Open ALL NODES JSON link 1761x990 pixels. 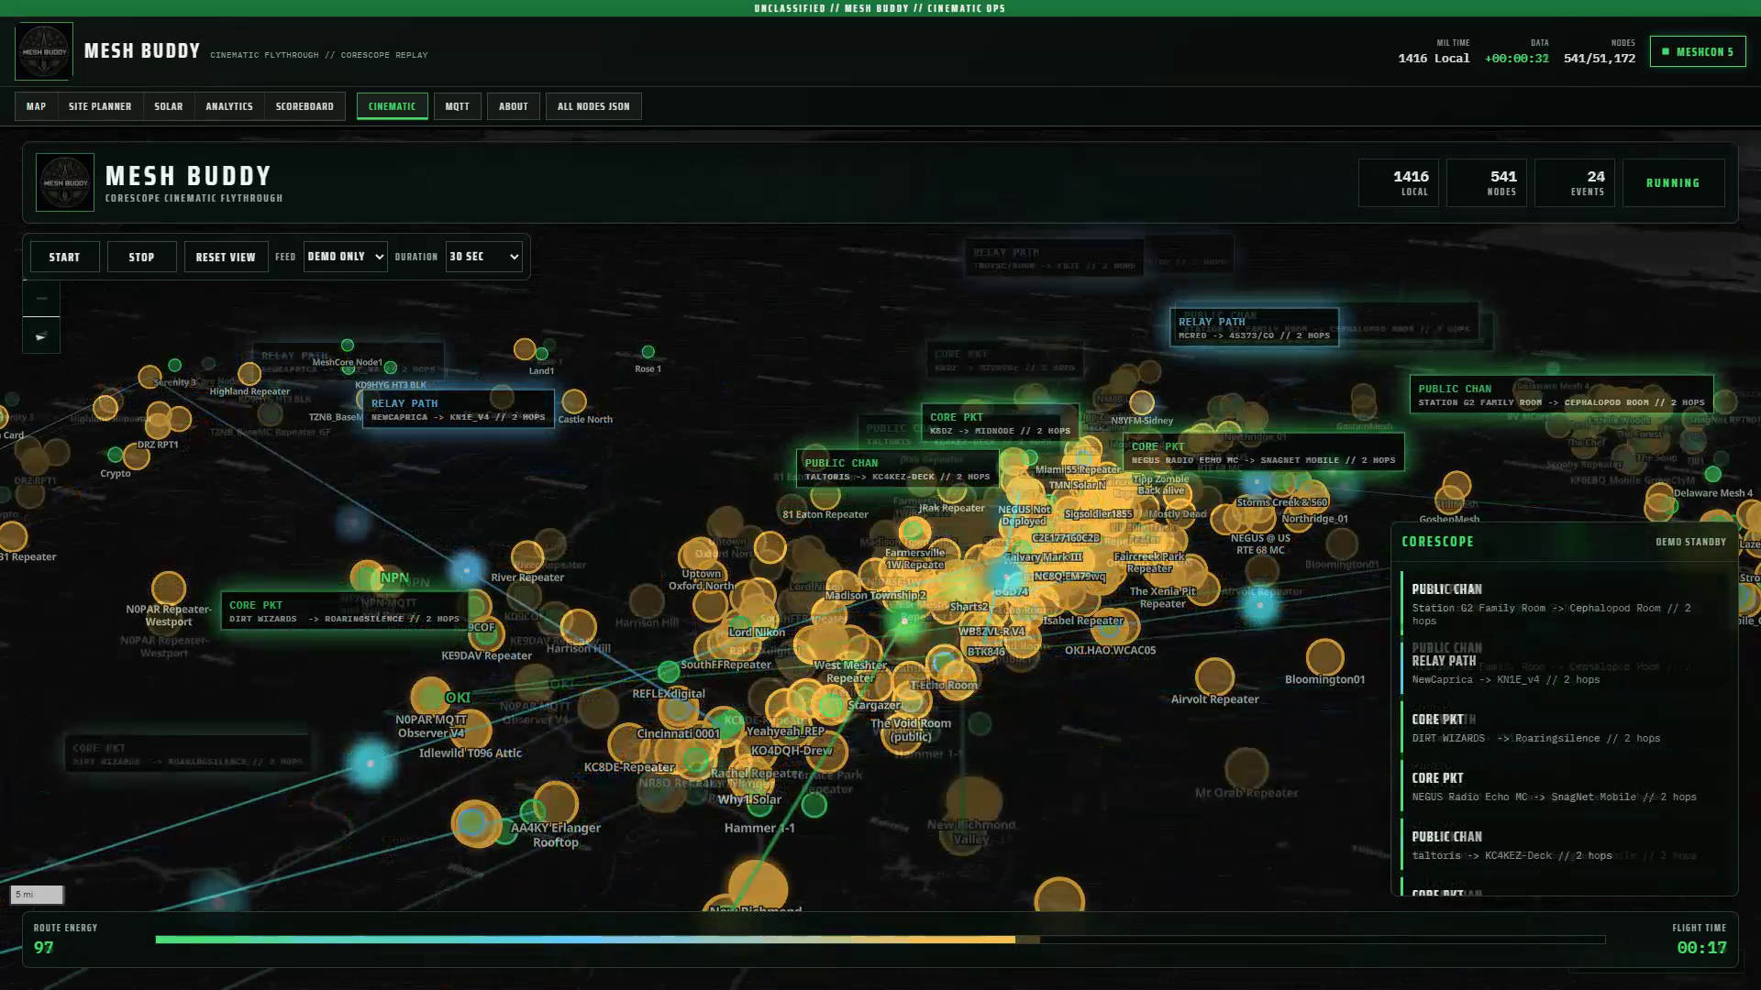pos(593,106)
